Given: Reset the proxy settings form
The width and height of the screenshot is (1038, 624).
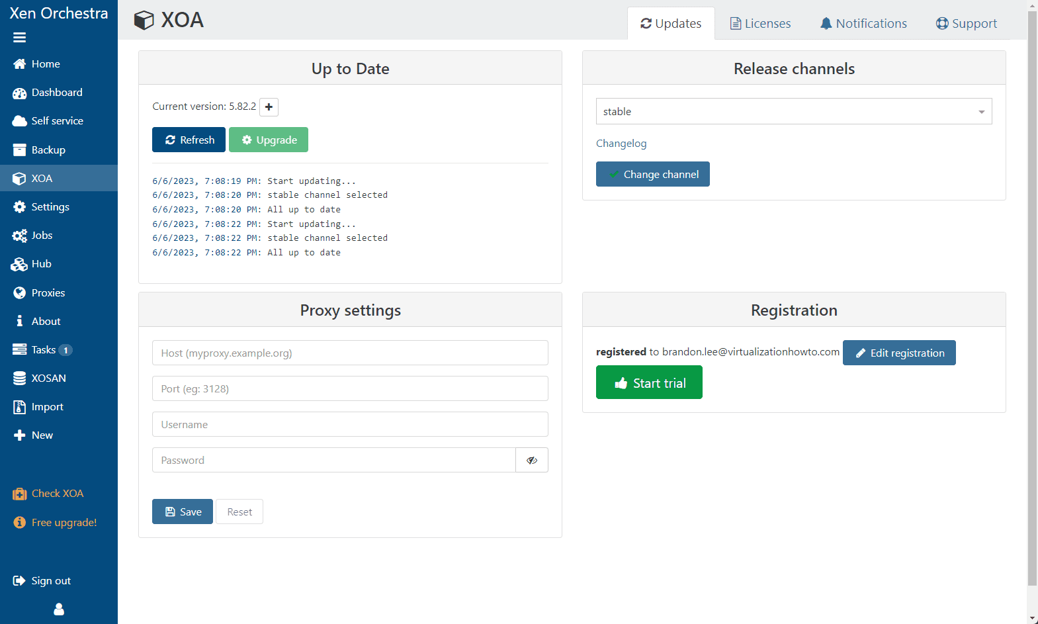Looking at the screenshot, I should pos(239,512).
